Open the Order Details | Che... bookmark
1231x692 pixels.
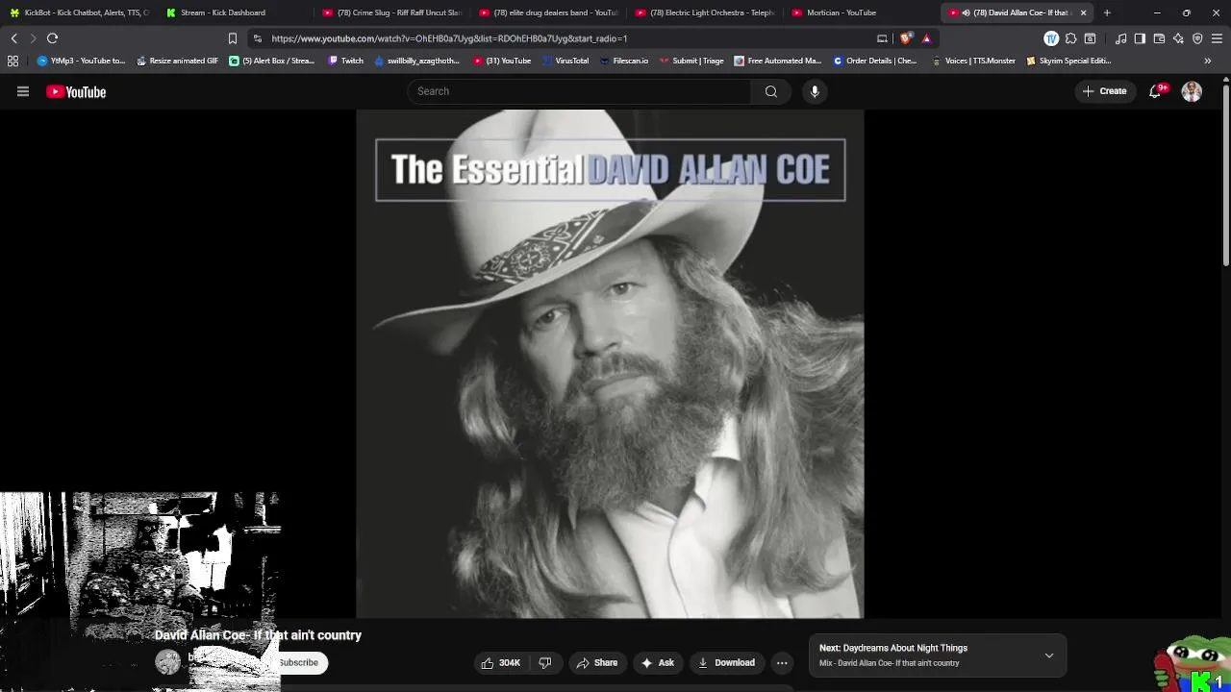pyautogui.click(x=875, y=61)
